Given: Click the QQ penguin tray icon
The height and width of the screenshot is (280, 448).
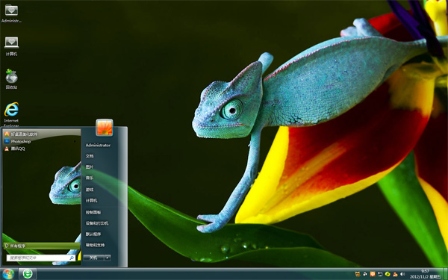Looking at the screenshot, I should [395, 274].
